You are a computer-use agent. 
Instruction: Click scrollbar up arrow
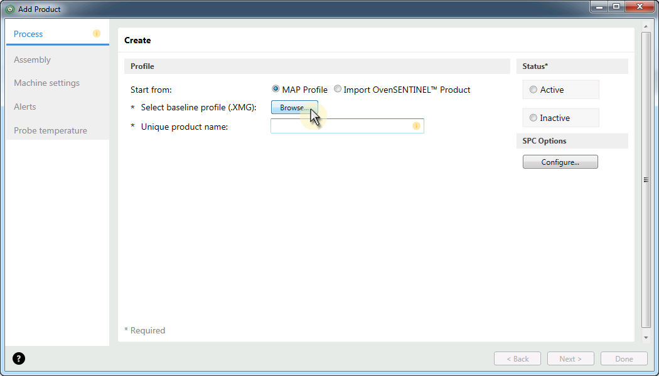[646, 26]
